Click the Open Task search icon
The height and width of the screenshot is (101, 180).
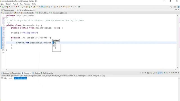[x=37, y=7]
